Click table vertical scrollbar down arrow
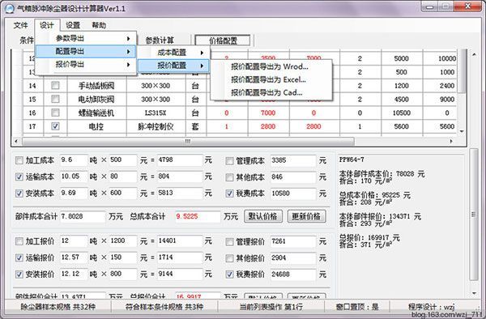The height and width of the screenshot is (319, 486). click(462, 131)
